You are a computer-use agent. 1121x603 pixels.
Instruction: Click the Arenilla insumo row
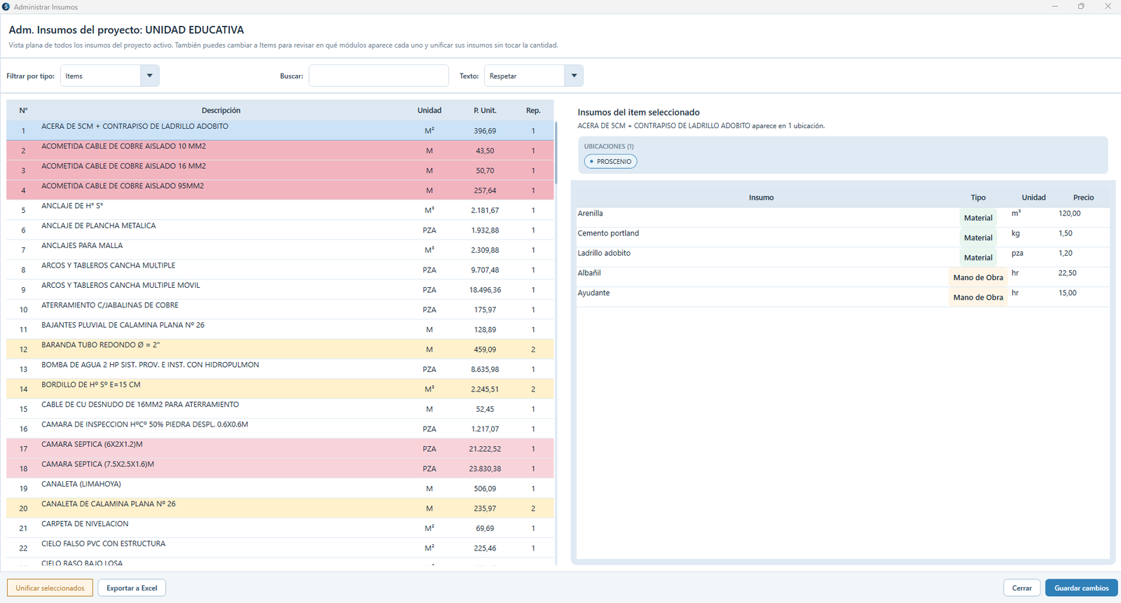point(843,217)
